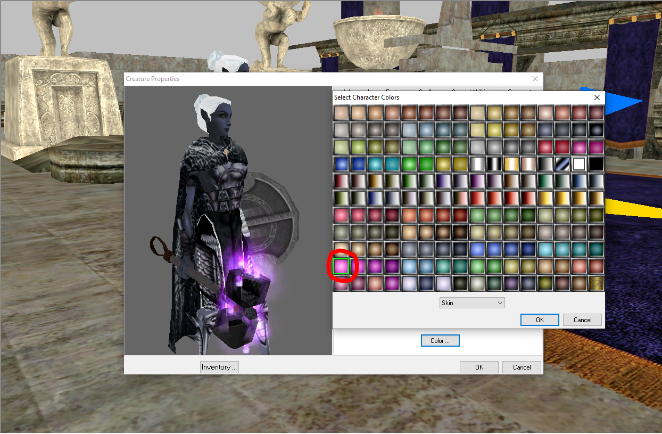This screenshot has width=662, height=434.
Task: Pick the light cyan swatch in the white-swatch row
Action: (x=375, y=163)
